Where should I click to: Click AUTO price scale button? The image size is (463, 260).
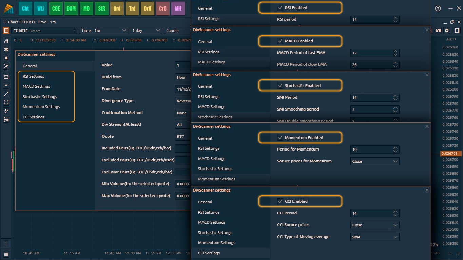pos(451,39)
